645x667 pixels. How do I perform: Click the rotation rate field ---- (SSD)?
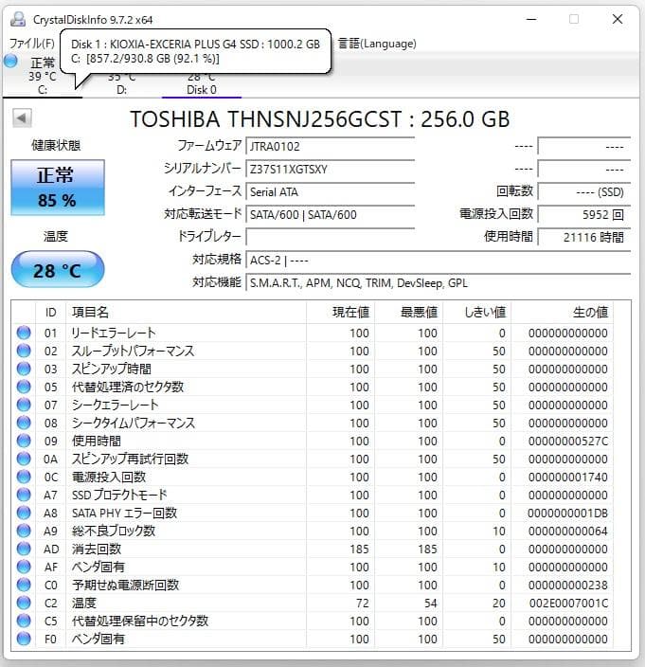point(584,191)
